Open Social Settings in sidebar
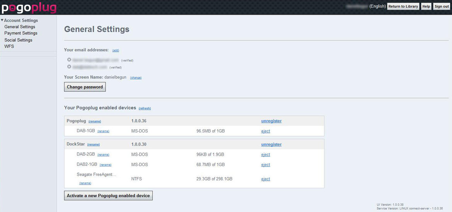This screenshot has width=452, height=212. 18,40
